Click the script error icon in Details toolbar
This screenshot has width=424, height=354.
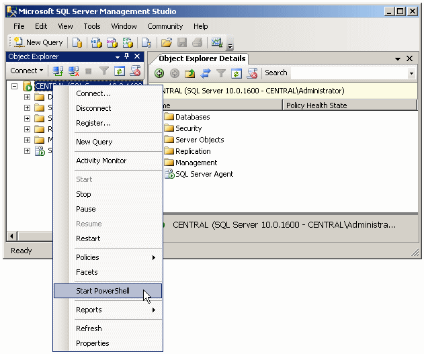[252, 73]
